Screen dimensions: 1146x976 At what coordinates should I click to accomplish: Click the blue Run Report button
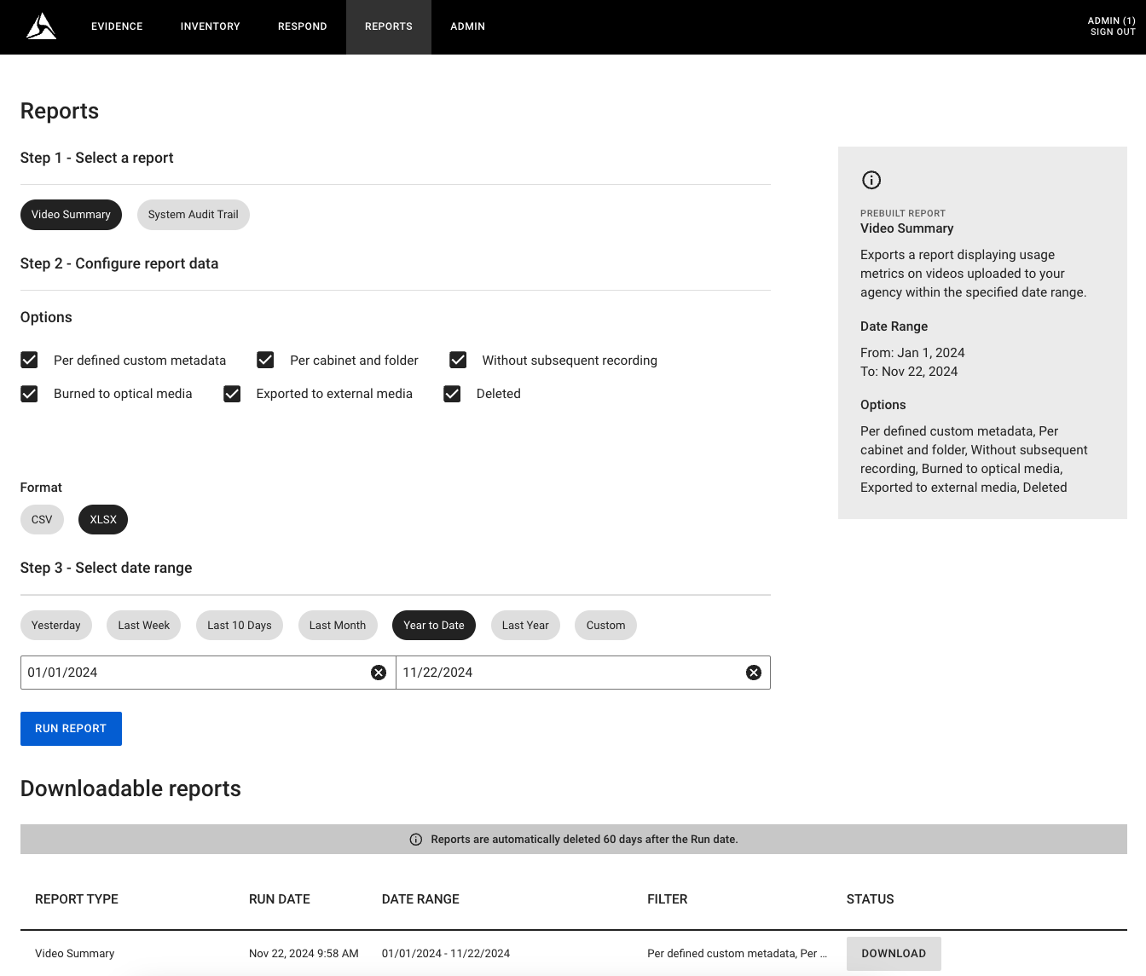[71, 729]
